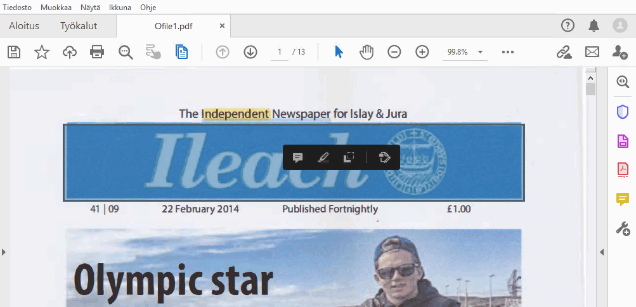Open the Protect shield tool

point(622,112)
